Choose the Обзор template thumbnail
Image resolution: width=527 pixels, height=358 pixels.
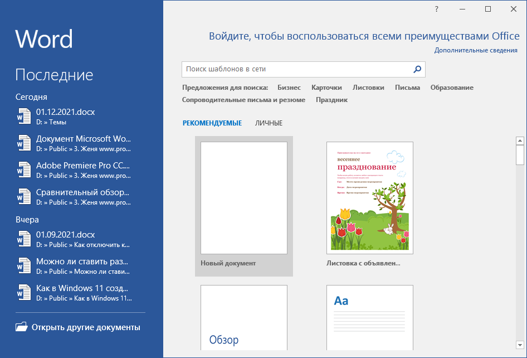tap(244, 318)
